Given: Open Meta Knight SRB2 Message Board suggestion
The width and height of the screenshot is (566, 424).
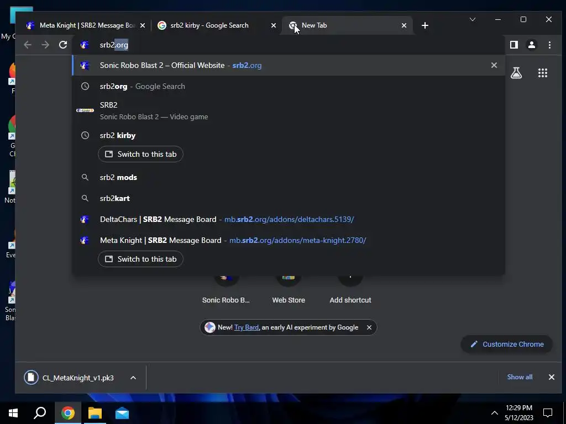Looking at the screenshot, I should click(x=289, y=240).
